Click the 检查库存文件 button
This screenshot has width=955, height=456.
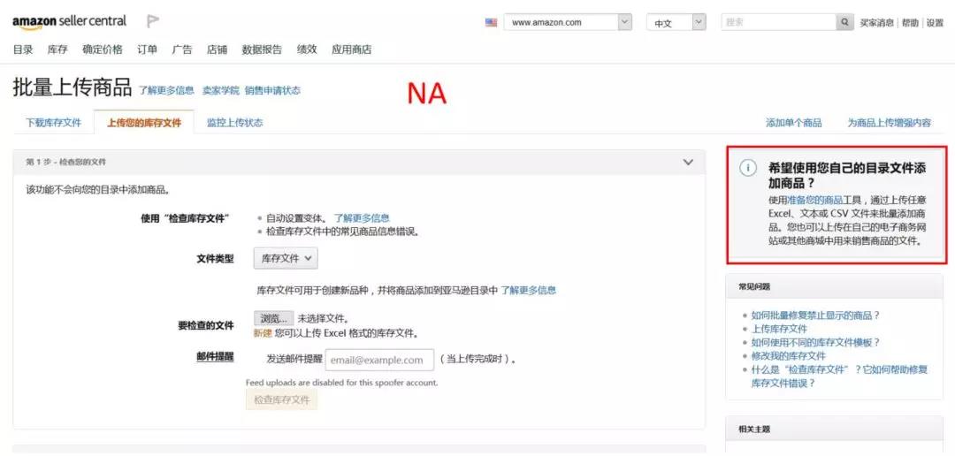pos(282,400)
